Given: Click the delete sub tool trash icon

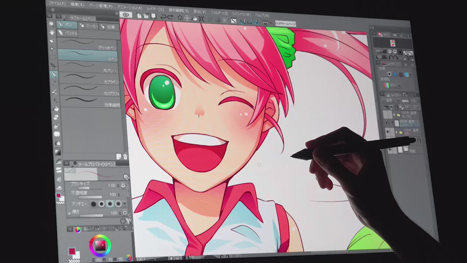Looking at the screenshot, I should coord(125,156).
